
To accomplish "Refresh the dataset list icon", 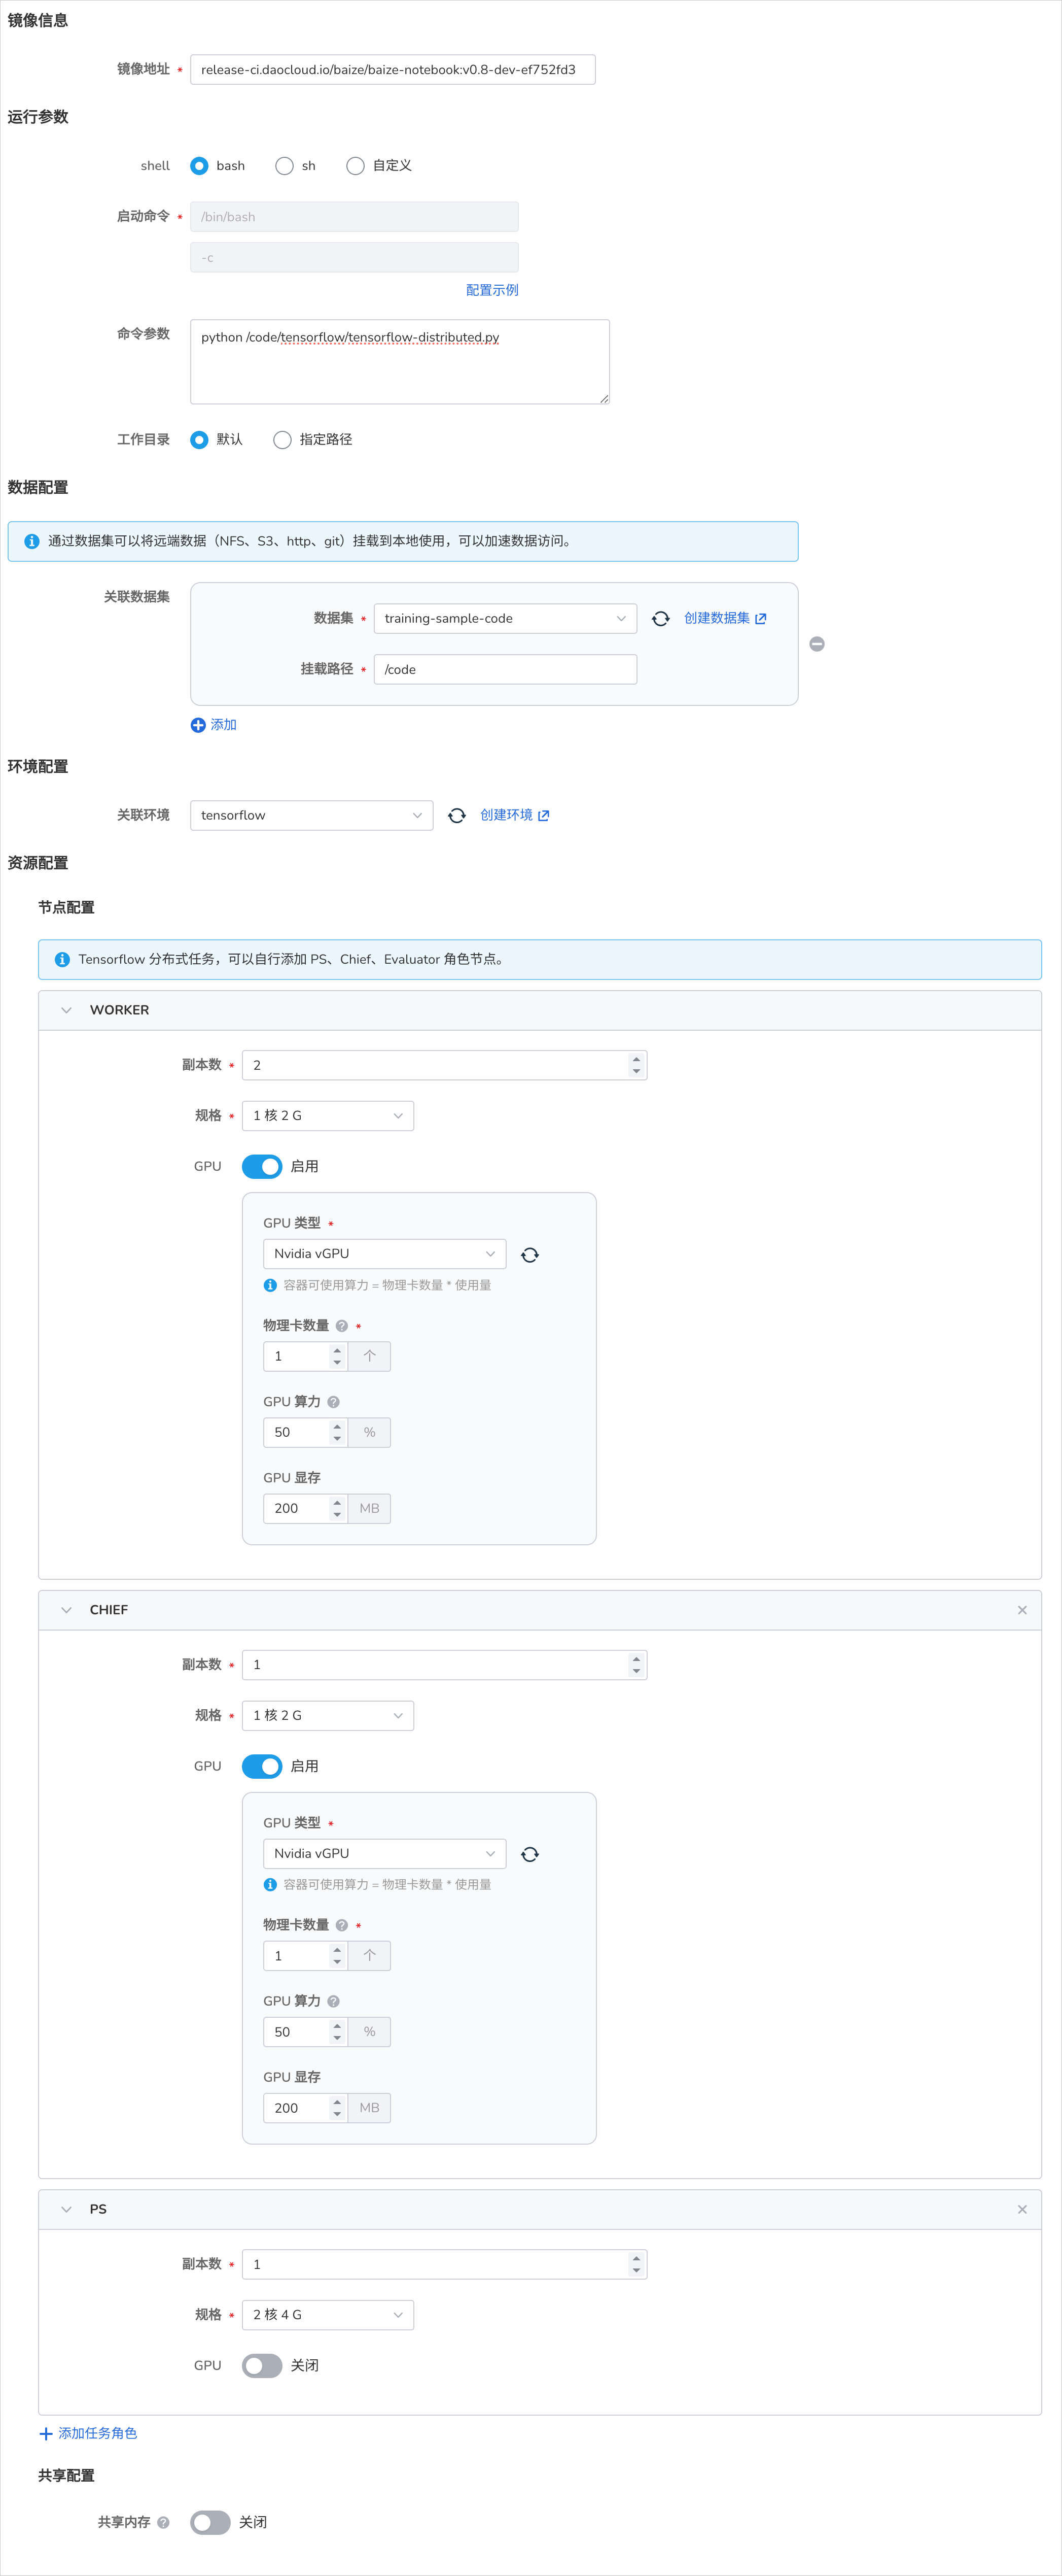I will click(660, 619).
